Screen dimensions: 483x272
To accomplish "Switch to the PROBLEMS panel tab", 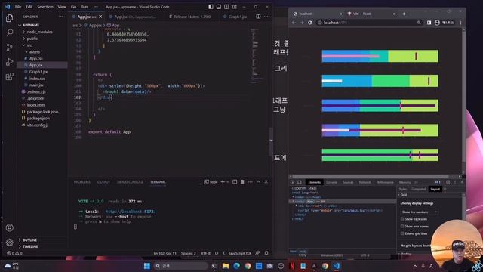I will [82, 182].
